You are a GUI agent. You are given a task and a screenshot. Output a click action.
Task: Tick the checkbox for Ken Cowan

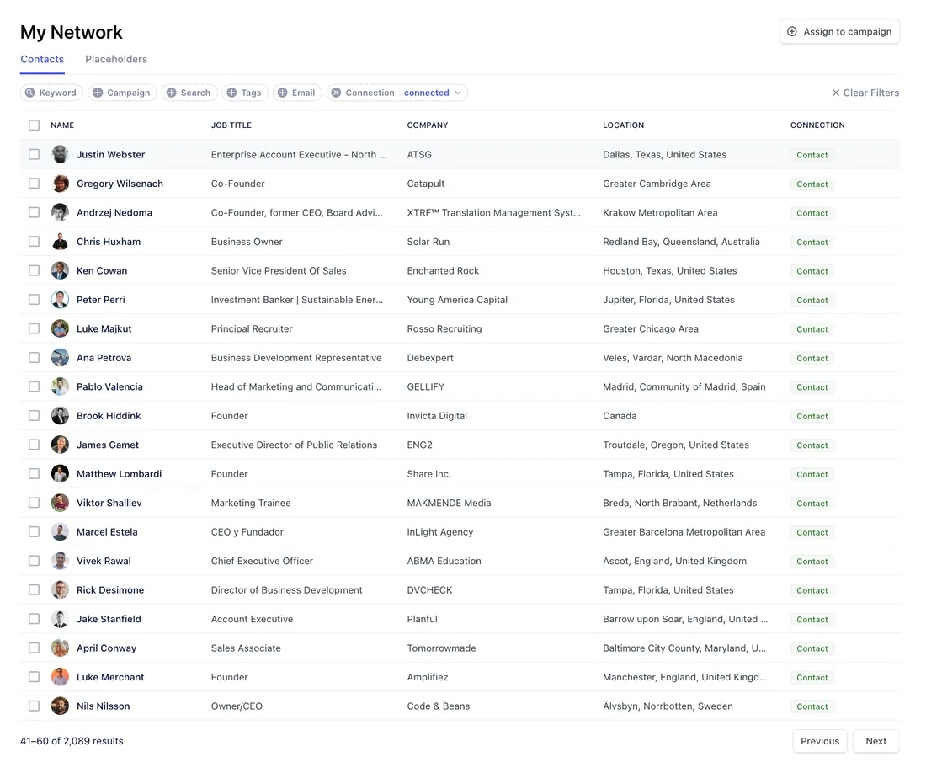pyautogui.click(x=35, y=270)
